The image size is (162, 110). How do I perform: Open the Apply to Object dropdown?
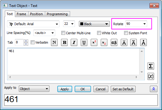34,89
